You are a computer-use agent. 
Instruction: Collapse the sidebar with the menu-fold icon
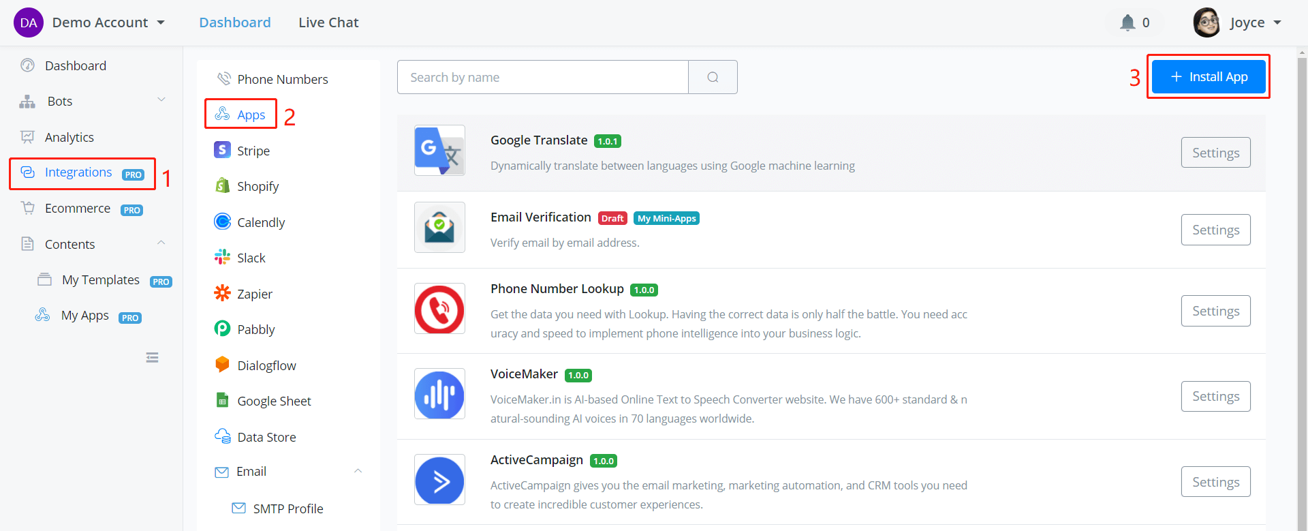click(x=152, y=358)
